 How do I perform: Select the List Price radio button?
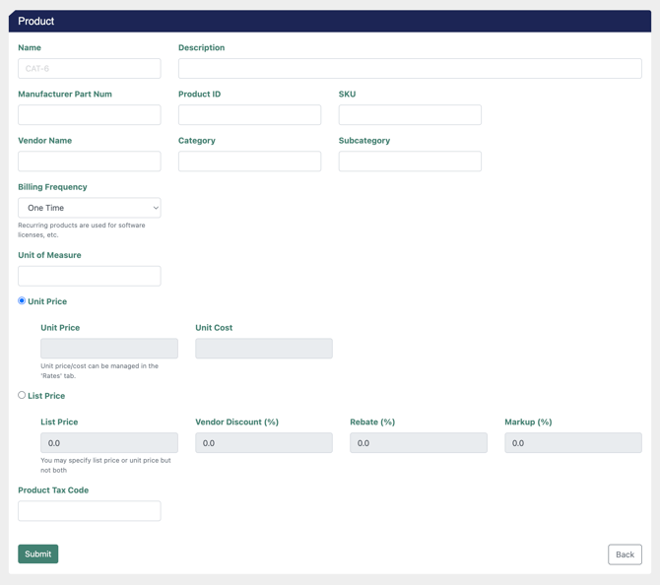22,396
